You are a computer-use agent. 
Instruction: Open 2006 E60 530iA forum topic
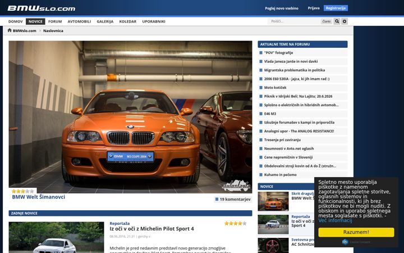pos(297,79)
